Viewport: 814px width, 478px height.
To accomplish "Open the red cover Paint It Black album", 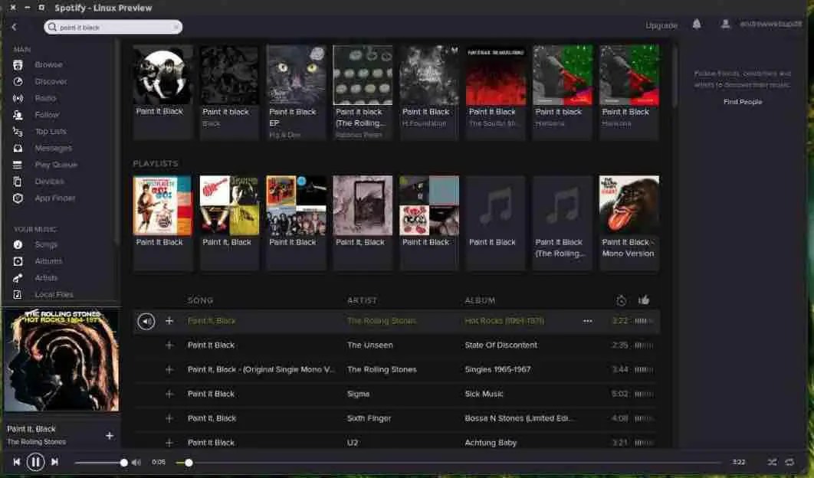I will click(496, 75).
